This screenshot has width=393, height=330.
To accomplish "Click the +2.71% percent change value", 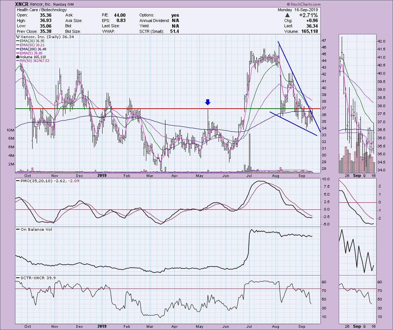I will point(308,15).
